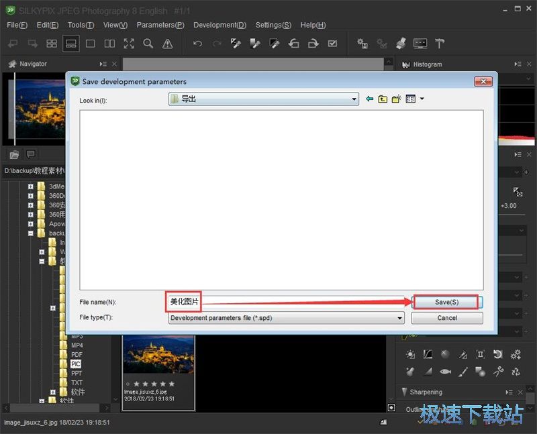Open the Settings menu

(273, 25)
